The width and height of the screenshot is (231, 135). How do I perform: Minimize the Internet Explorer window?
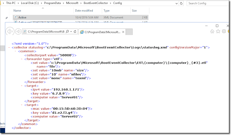click(x=206, y=26)
